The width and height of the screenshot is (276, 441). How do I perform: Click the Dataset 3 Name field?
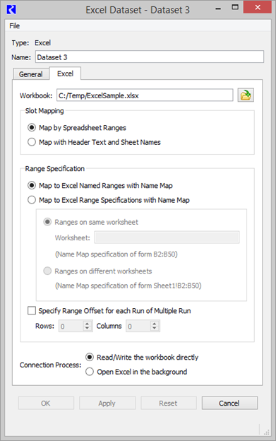point(150,57)
